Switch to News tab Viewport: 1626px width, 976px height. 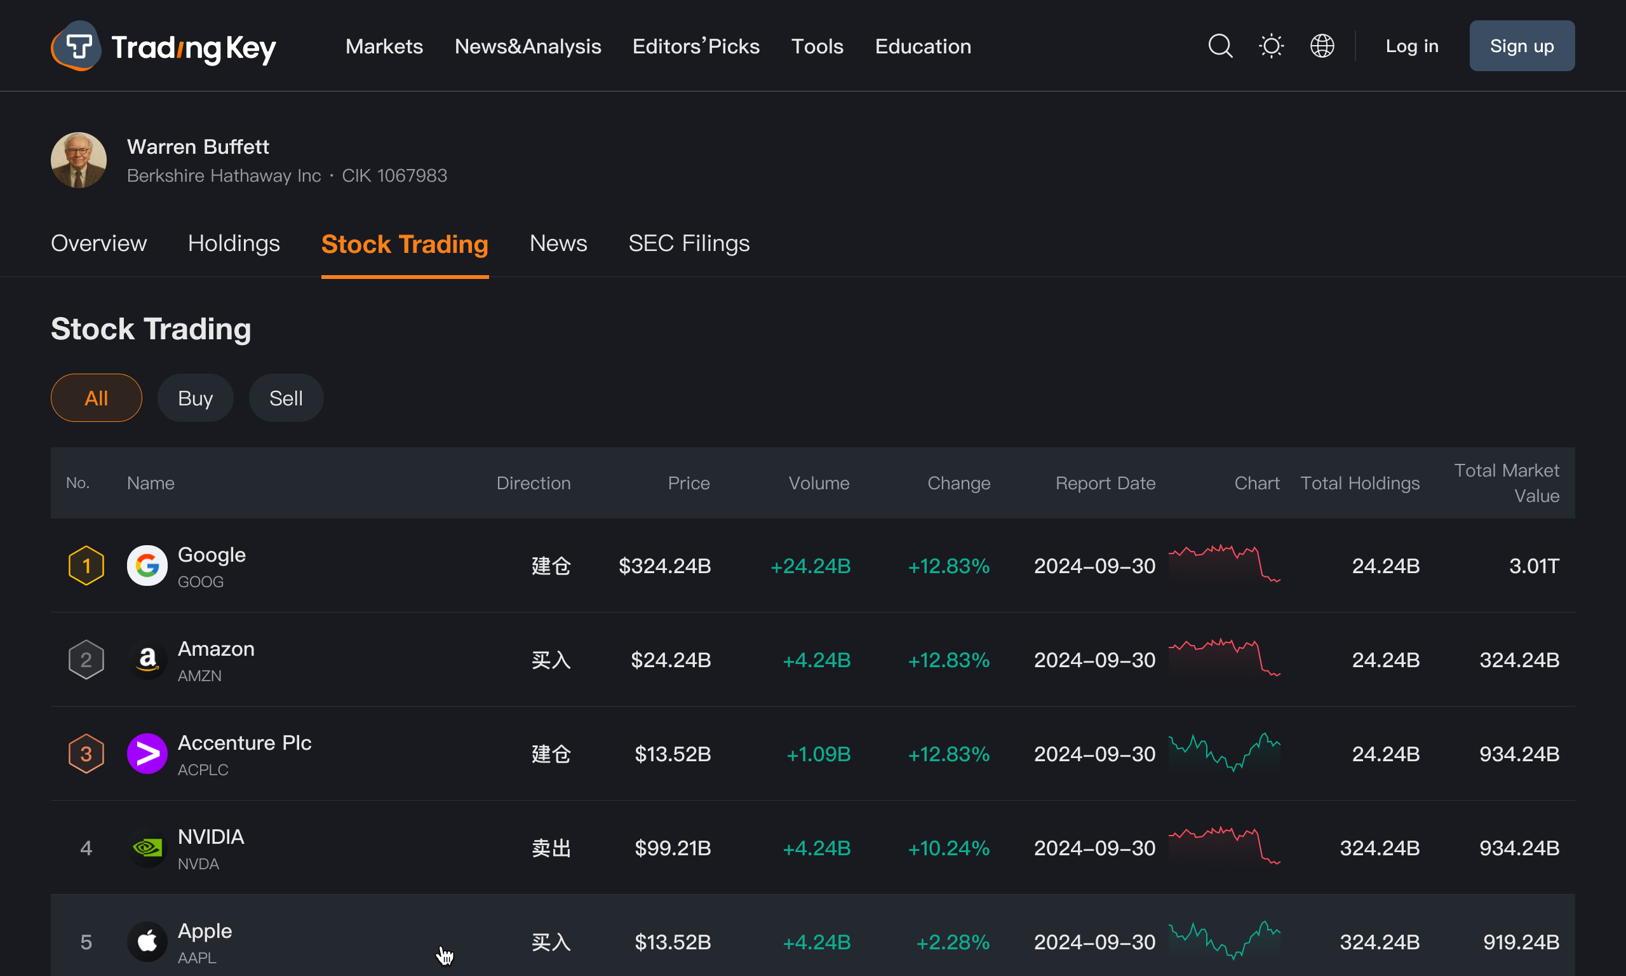(558, 243)
